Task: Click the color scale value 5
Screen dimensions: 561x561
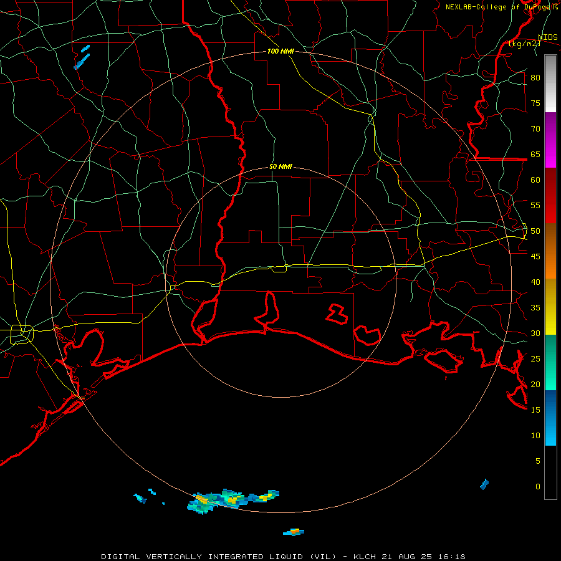Action: 537,461
